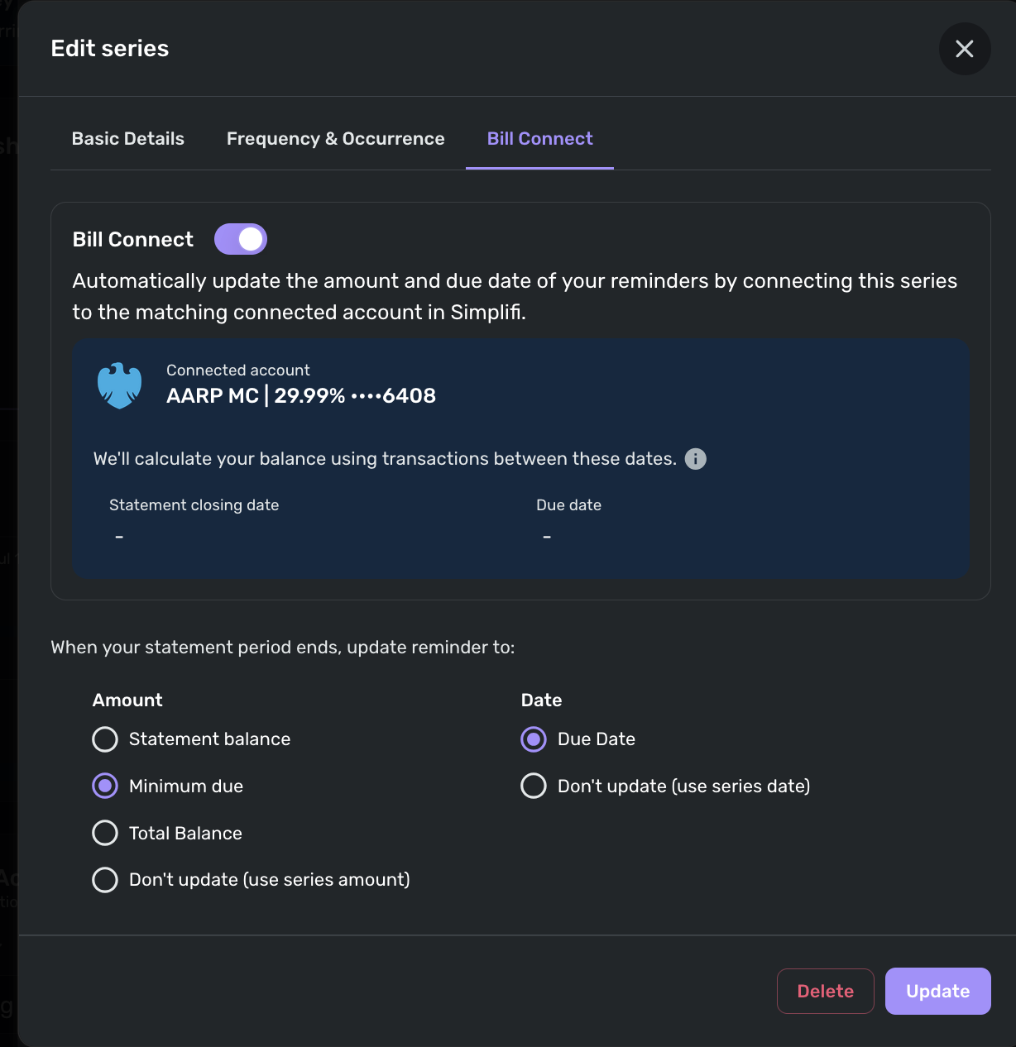The width and height of the screenshot is (1016, 1047).
Task: Click the Statement closing date value
Action: [x=119, y=537]
